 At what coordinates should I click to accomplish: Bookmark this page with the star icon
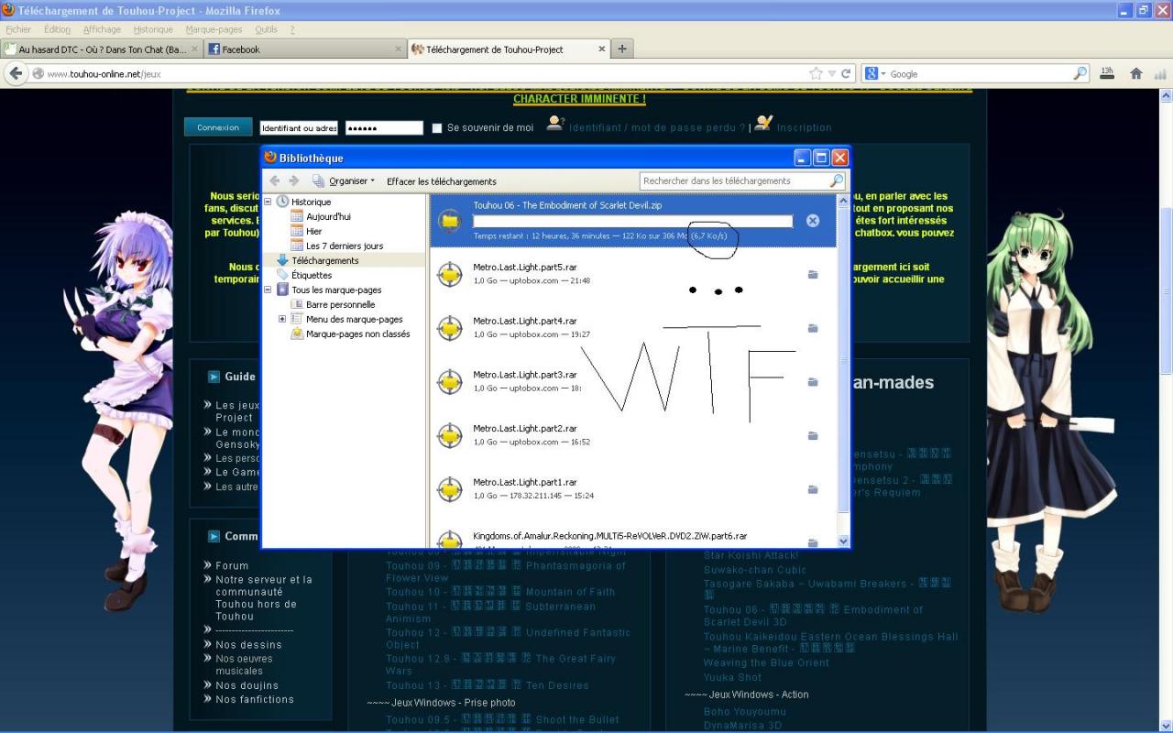pos(816,73)
